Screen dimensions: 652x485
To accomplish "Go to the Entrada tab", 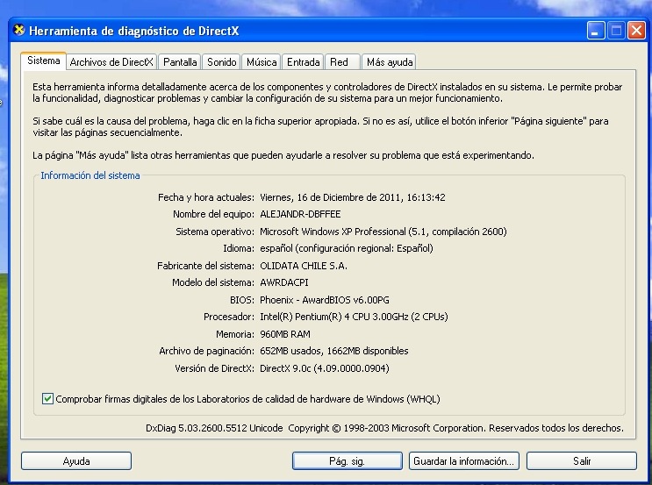I will click(x=303, y=62).
